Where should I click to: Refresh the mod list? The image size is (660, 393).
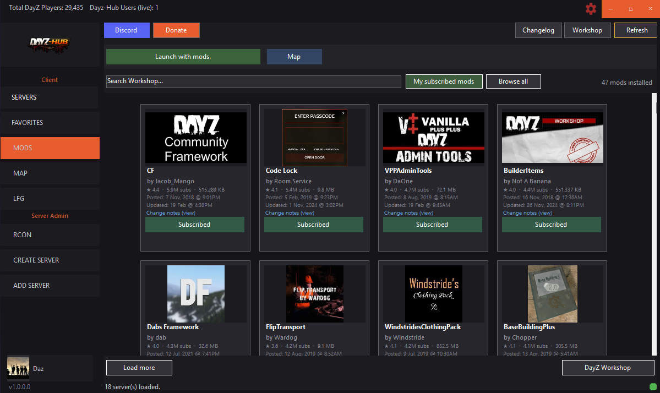[x=635, y=30]
